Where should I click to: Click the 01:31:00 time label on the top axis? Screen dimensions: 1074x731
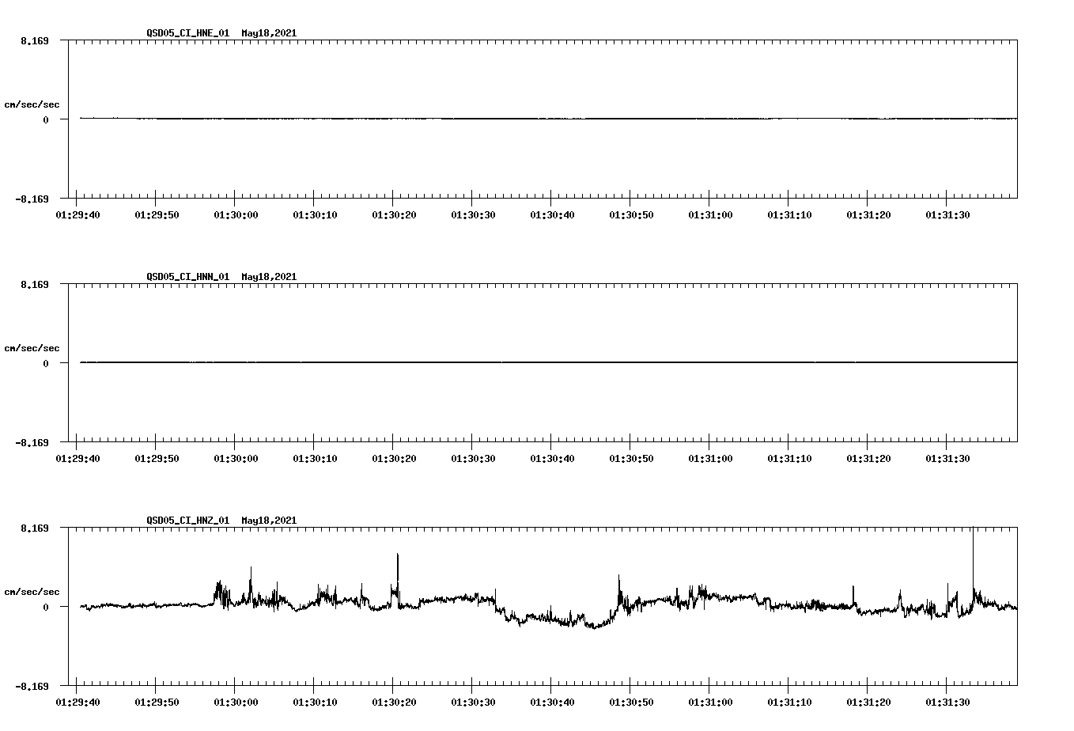tap(710, 213)
